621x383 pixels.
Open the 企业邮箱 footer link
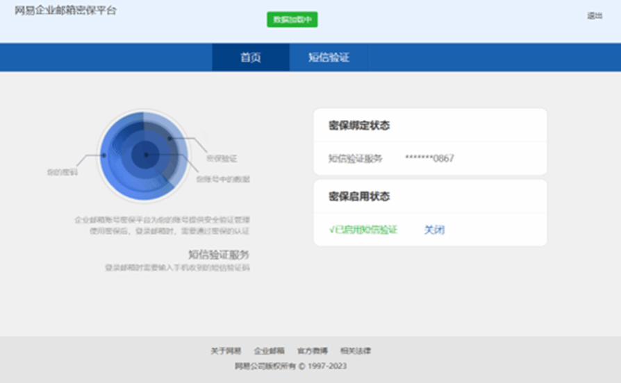click(270, 351)
